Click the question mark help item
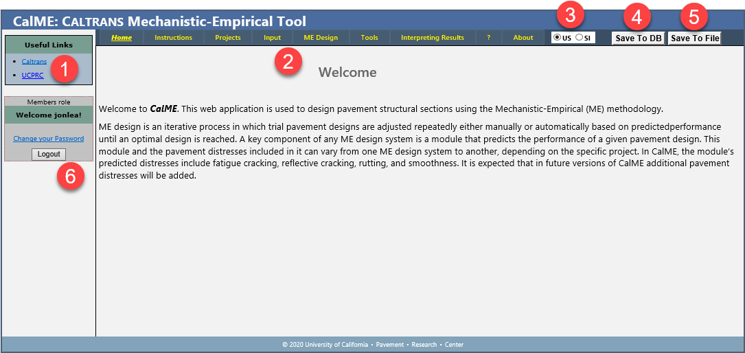This screenshot has height=353, width=745. point(489,38)
